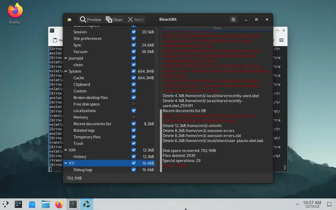Click the log line deleting user-places.xbel.bak
The height and width of the screenshot is (210, 336).
pyautogui.click(x=213, y=141)
